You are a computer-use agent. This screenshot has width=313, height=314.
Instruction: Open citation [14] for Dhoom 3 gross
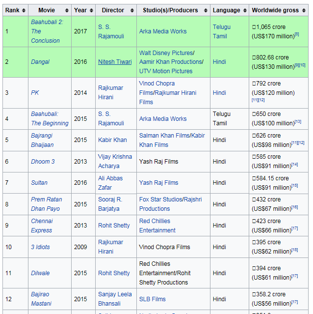coord(295,165)
